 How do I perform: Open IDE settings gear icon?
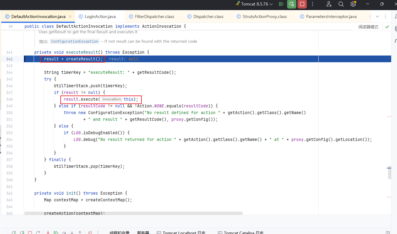(353, 4)
